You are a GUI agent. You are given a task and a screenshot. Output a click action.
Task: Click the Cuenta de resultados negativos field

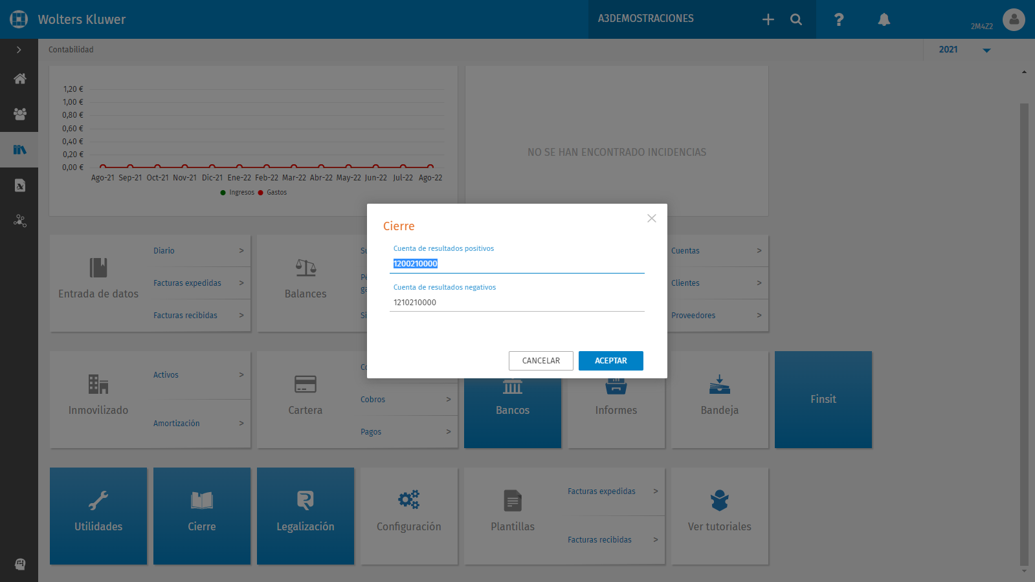517,303
